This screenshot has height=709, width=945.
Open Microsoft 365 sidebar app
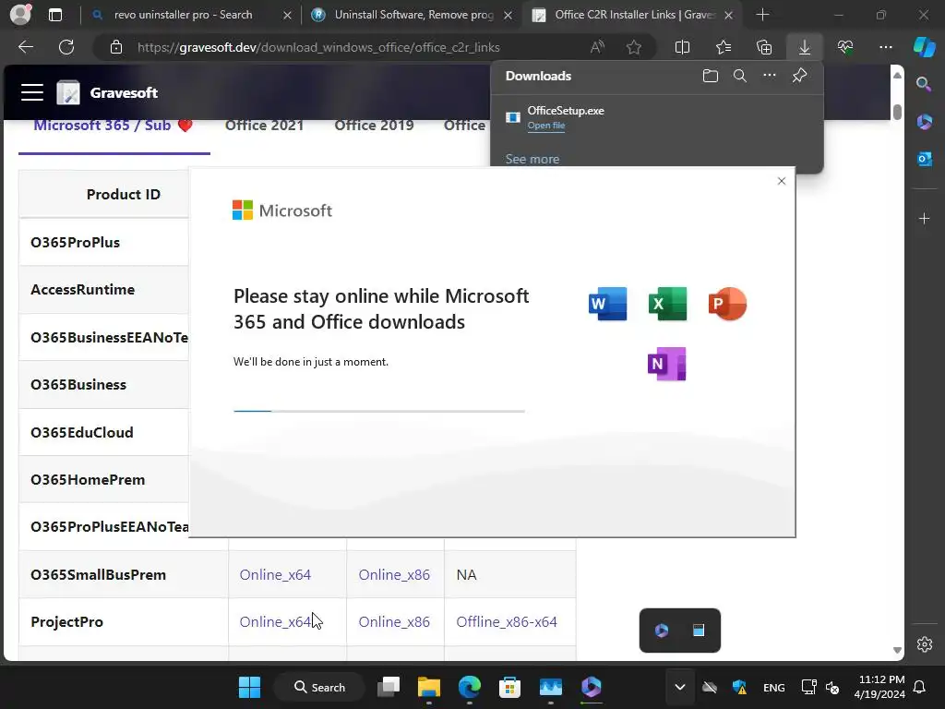[924, 122]
